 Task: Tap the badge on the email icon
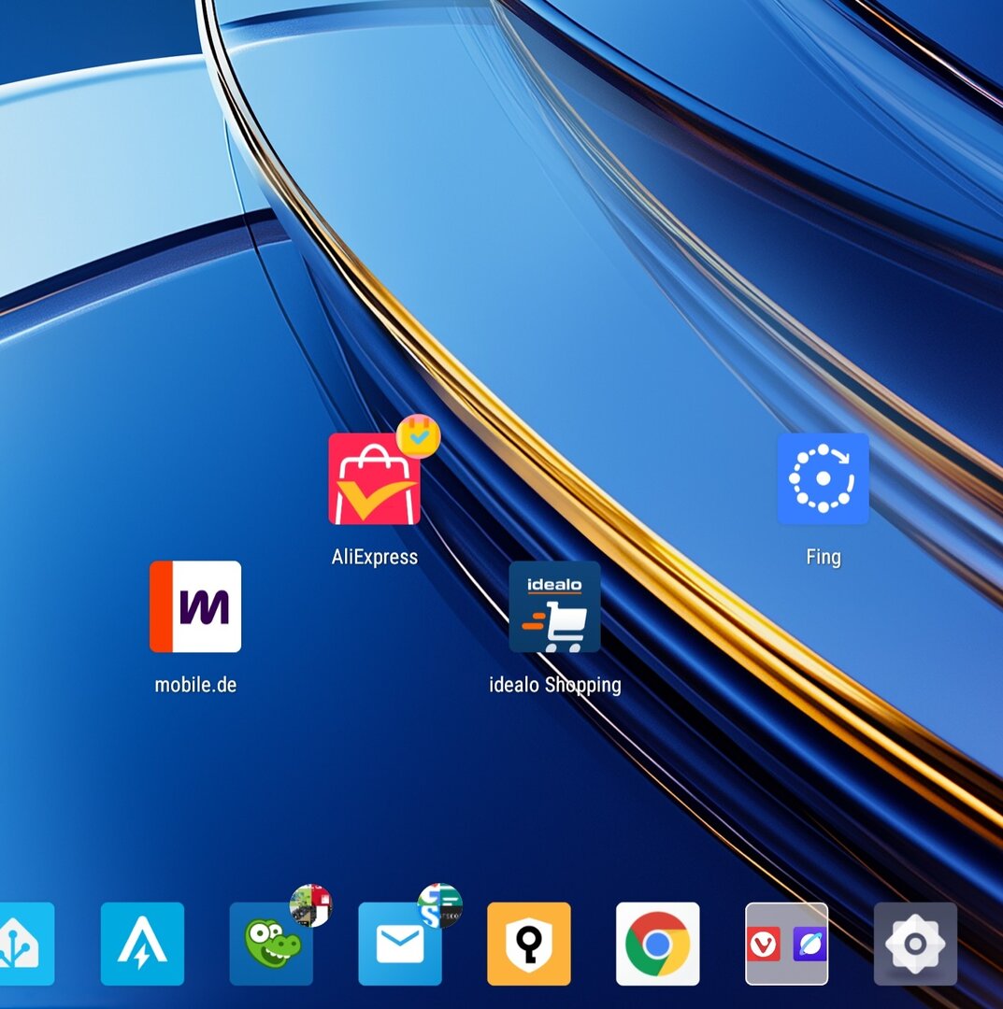439,904
